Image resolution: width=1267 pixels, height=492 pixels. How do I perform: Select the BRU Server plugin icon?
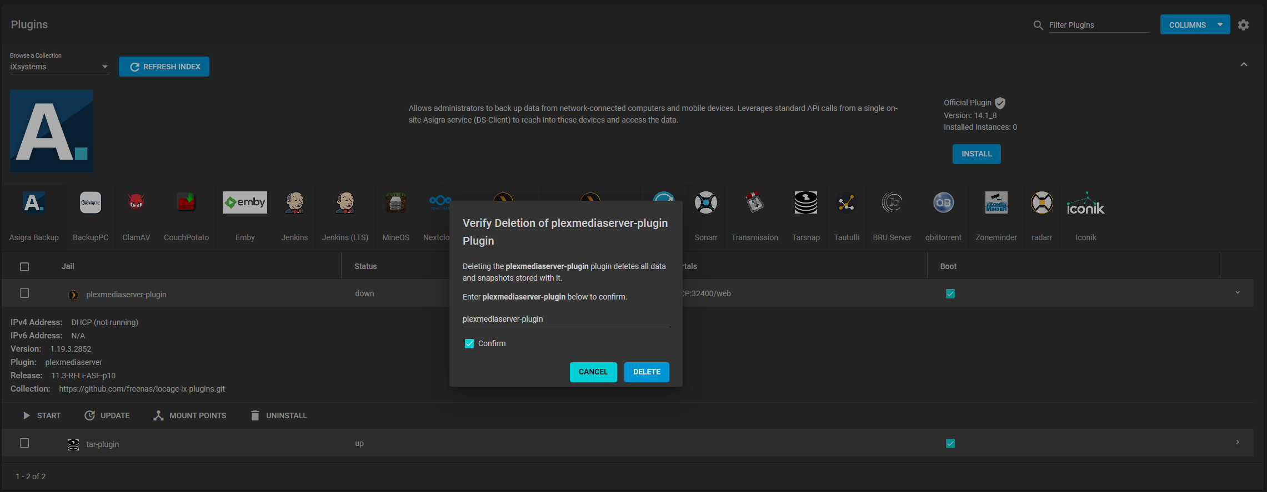pyautogui.click(x=892, y=203)
